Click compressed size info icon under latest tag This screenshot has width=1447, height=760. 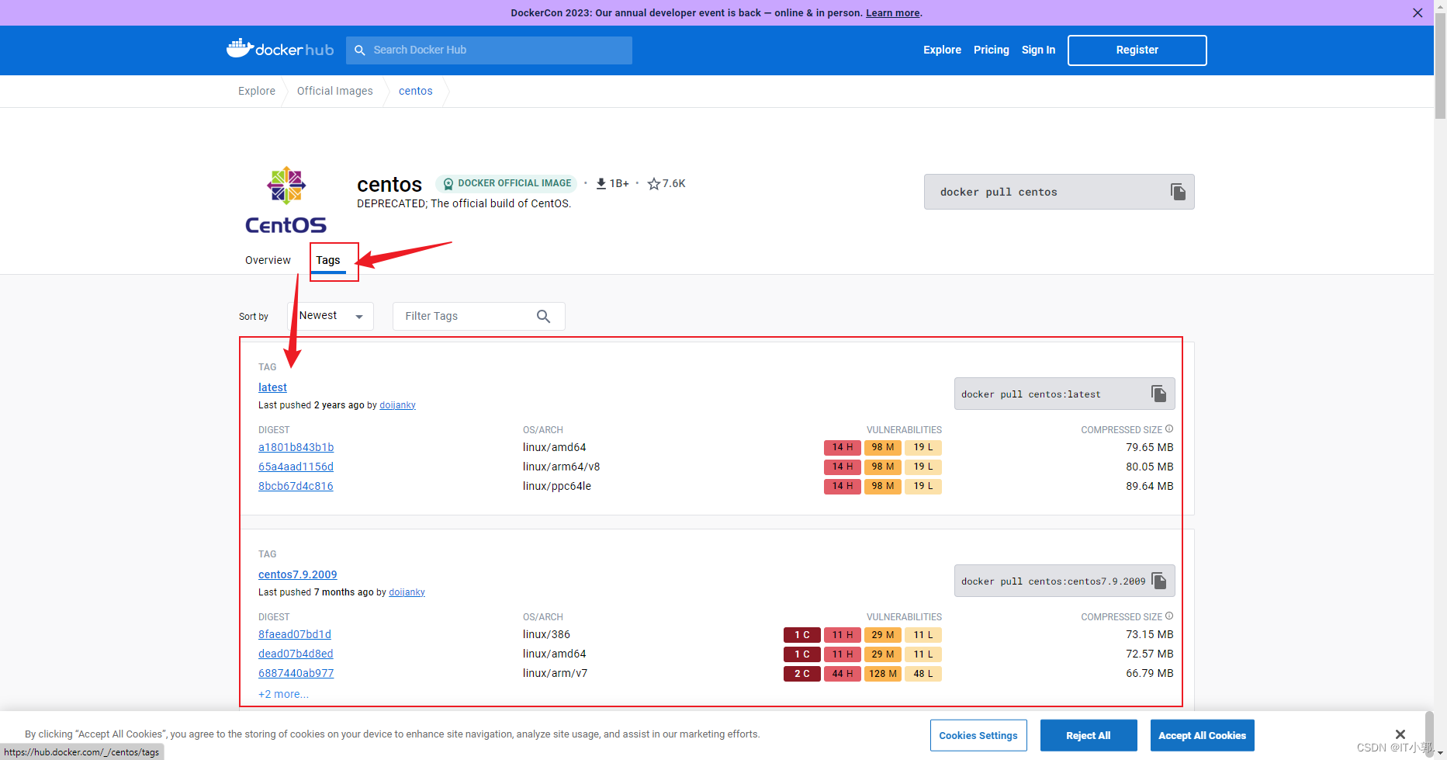coord(1169,429)
